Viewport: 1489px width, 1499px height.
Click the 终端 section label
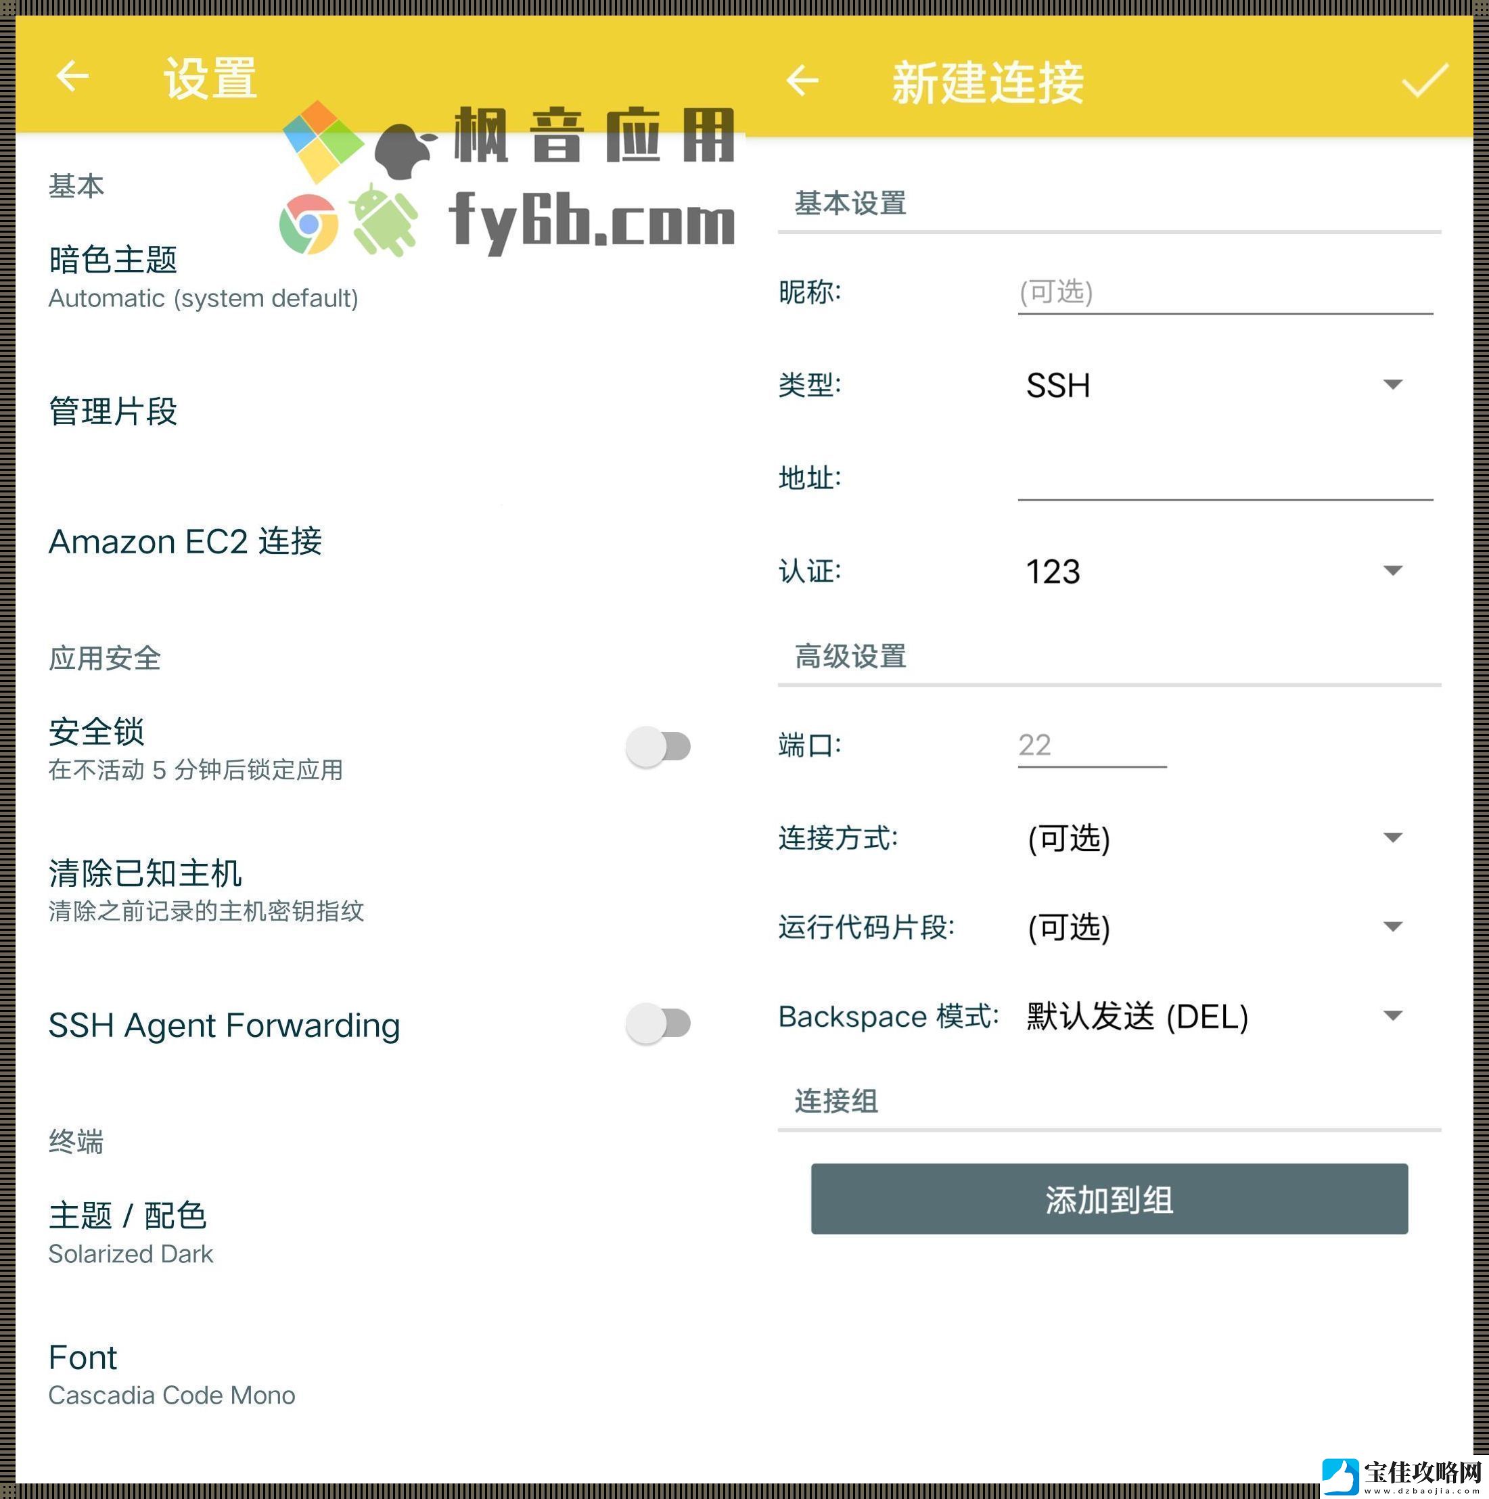76,1141
